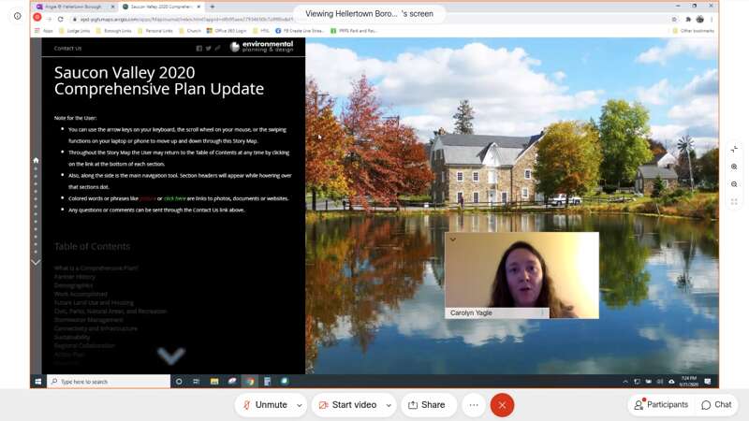Image resolution: width=749 pixels, height=421 pixels.
Task: Open the Church bookmark folder
Action: click(x=190, y=31)
